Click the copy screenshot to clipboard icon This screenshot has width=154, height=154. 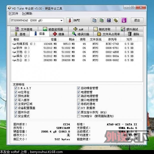[101, 20]
